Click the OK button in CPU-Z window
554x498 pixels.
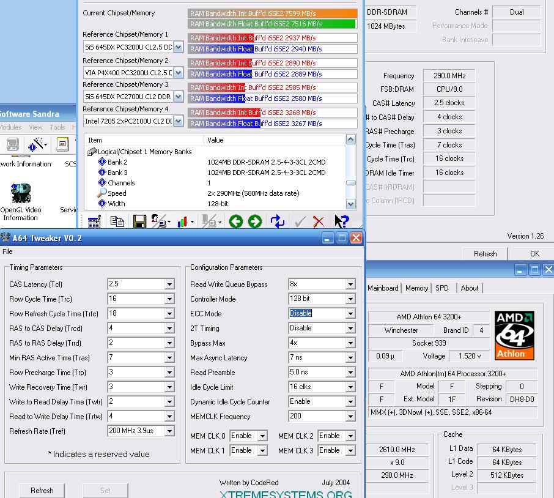coord(534,254)
